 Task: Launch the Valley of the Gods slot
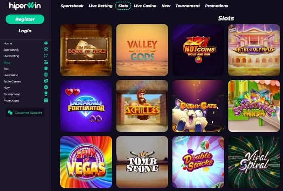pos(142,50)
